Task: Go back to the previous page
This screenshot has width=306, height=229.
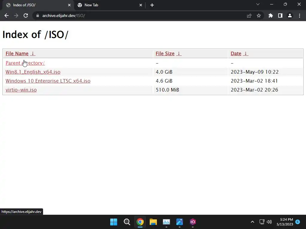Action: [x=7, y=16]
